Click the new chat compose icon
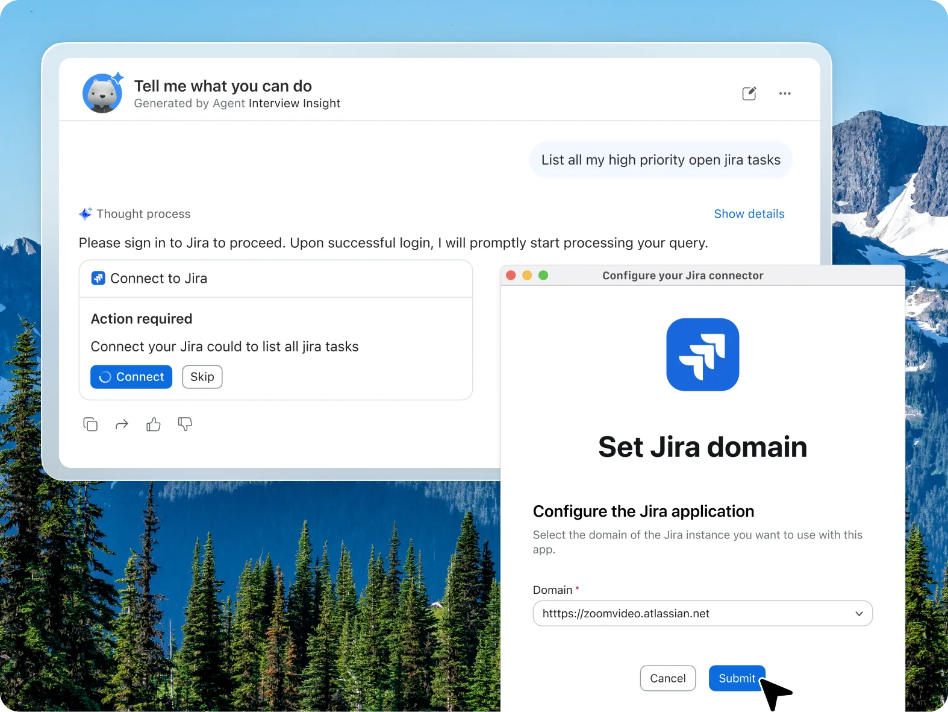 click(749, 93)
